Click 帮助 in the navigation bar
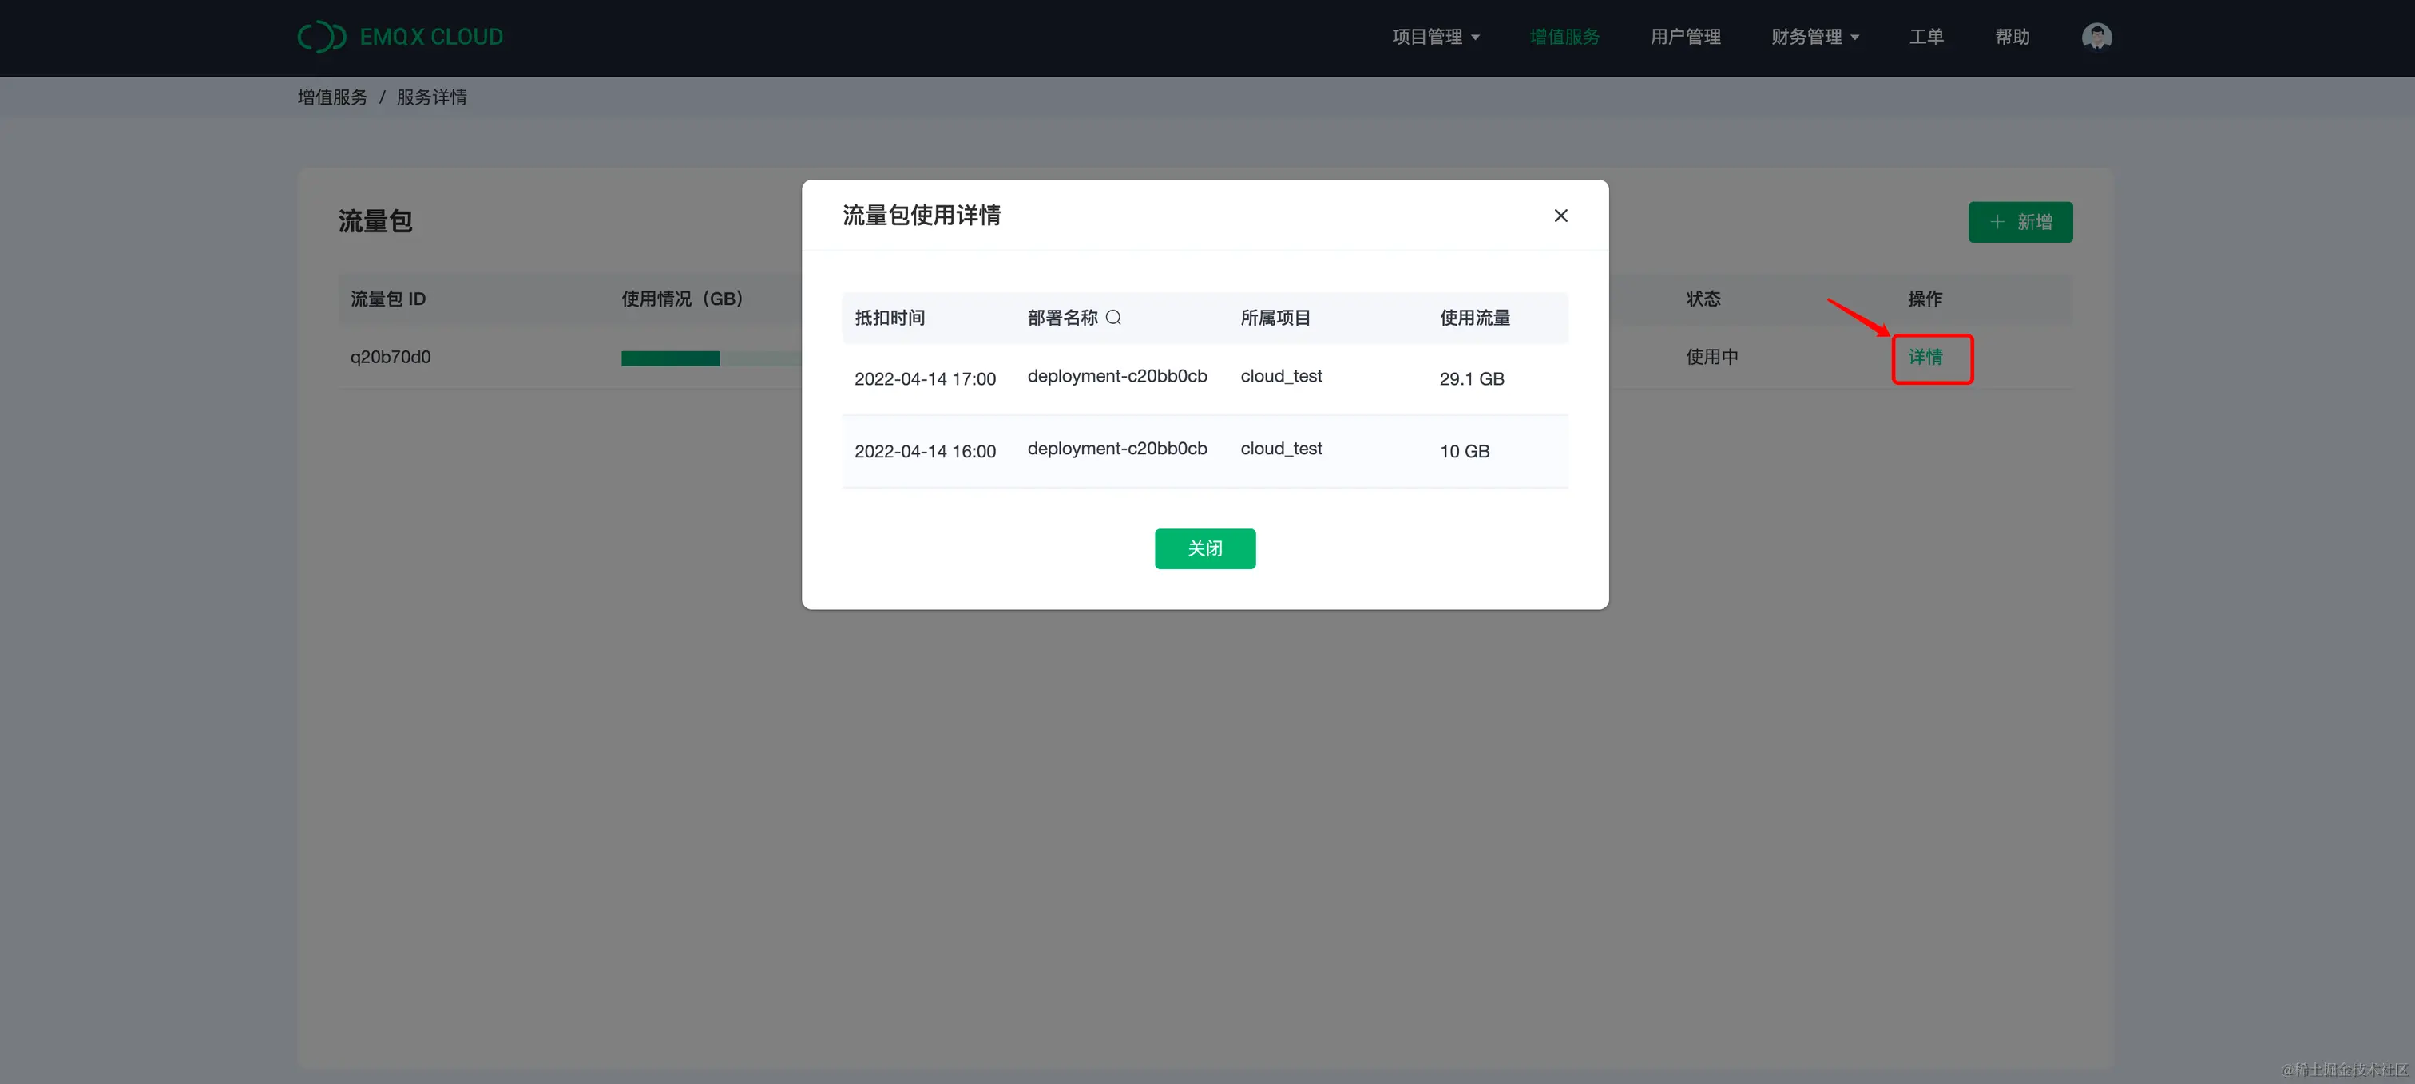 click(2012, 36)
